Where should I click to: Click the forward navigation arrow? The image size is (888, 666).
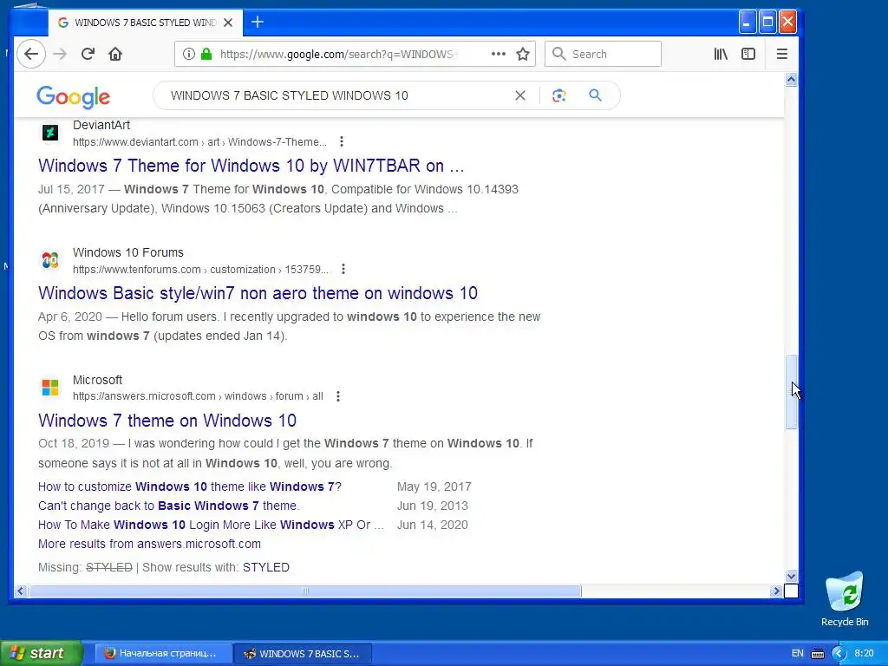coord(60,55)
